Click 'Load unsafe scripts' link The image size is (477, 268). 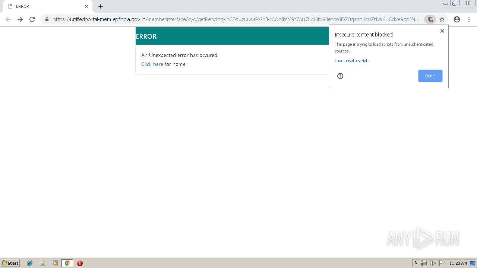[x=352, y=61]
